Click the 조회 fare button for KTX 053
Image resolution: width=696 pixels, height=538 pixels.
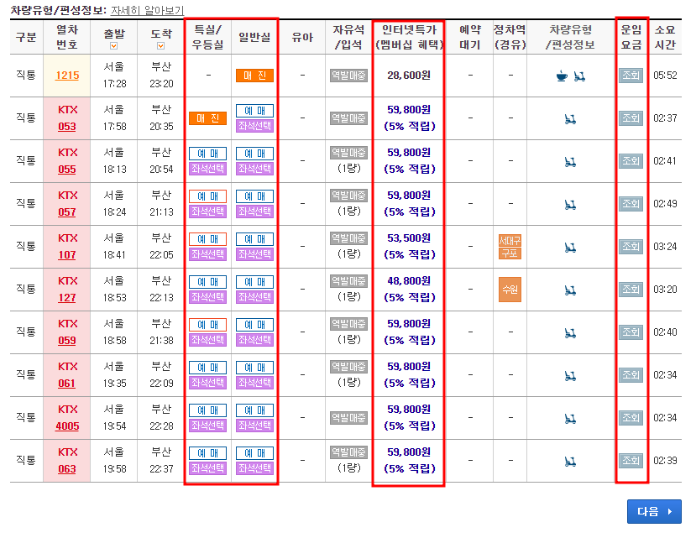pos(631,118)
